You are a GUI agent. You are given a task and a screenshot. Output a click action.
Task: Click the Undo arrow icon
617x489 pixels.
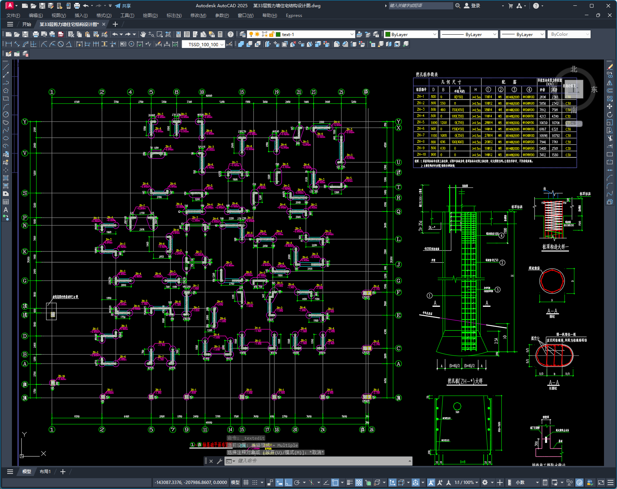[x=115, y=34]
